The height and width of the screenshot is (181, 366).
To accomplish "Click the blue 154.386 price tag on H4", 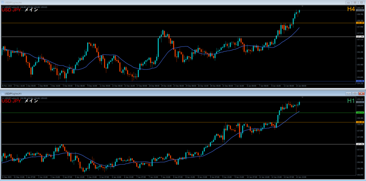I will point(360,81).
